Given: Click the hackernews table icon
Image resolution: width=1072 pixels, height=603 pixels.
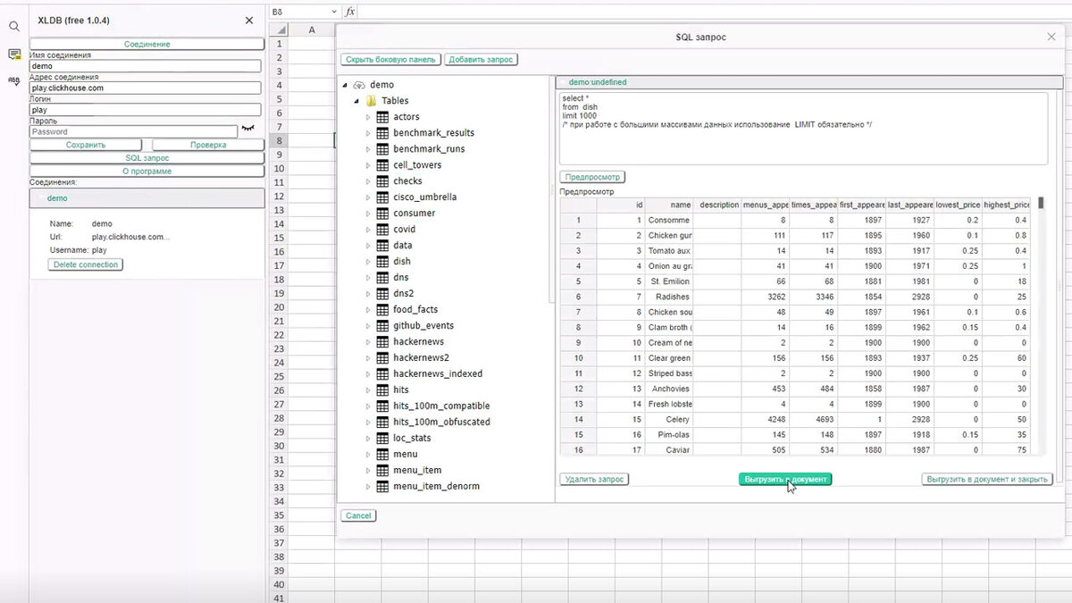Looking at the screenshot, I should point(382,342).
